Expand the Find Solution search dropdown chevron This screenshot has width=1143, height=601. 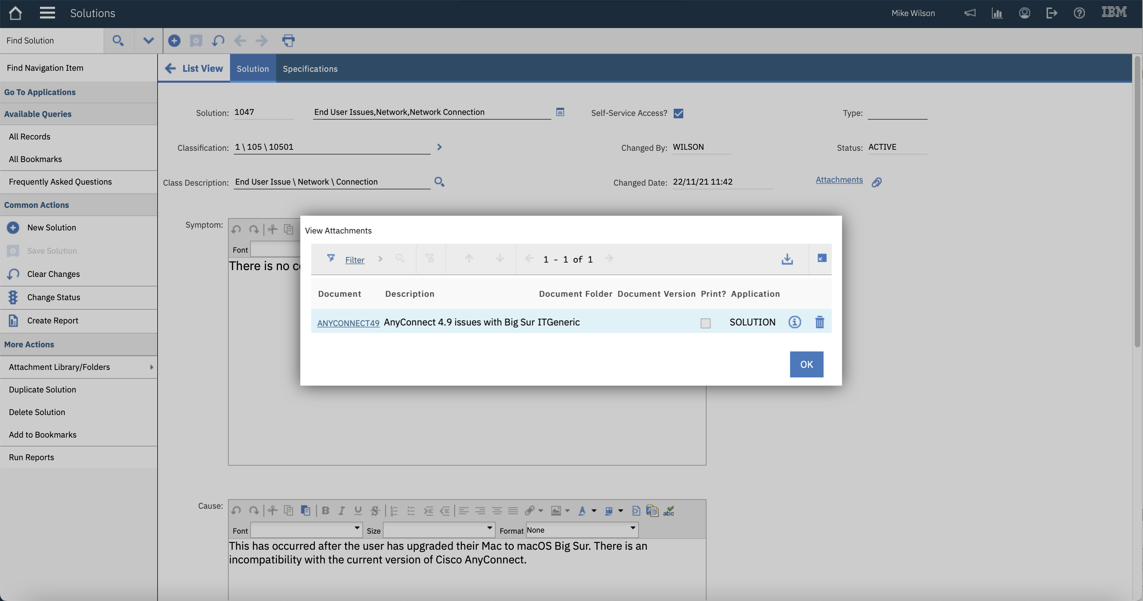click(148, 41)
